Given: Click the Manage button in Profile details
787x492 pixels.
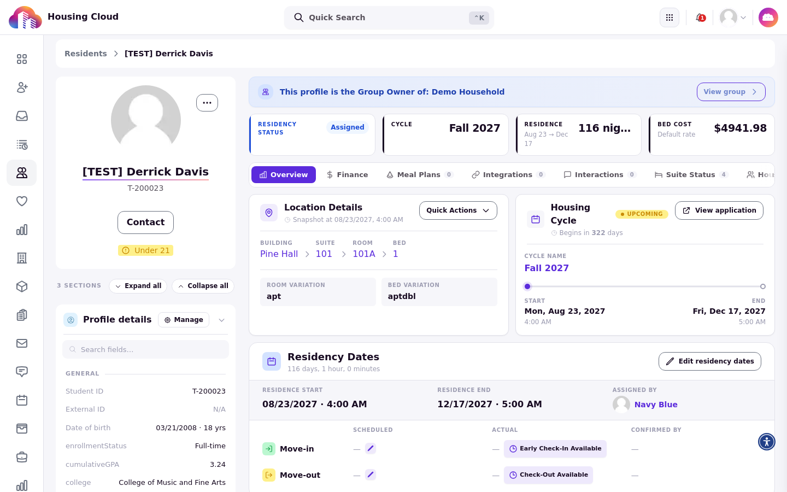Looking at the screenshot, I should click(x=184, y=320).
